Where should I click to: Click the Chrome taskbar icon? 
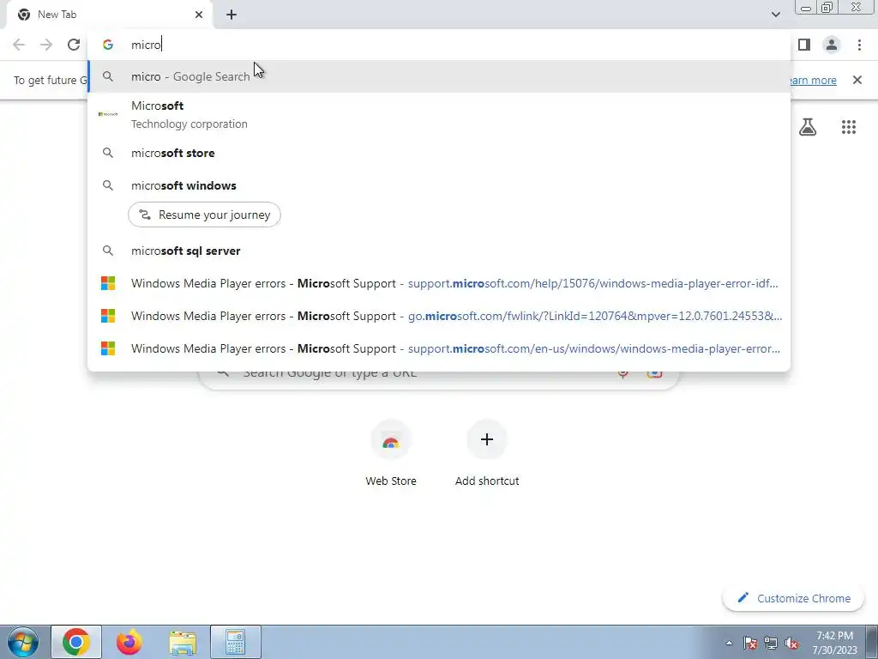click(x=76, y=642)
